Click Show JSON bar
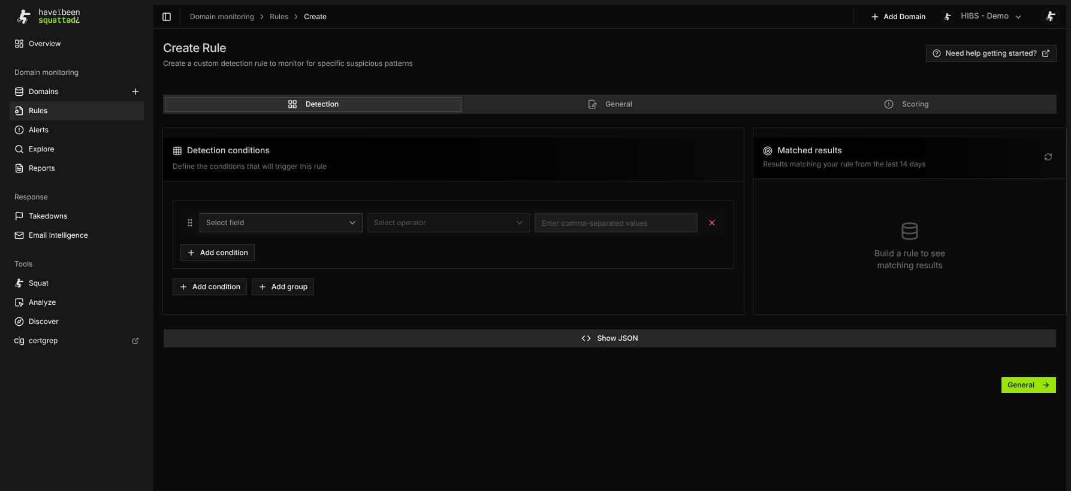The image size is (1071, 491). pyautogui.click(x=610, y=338)
